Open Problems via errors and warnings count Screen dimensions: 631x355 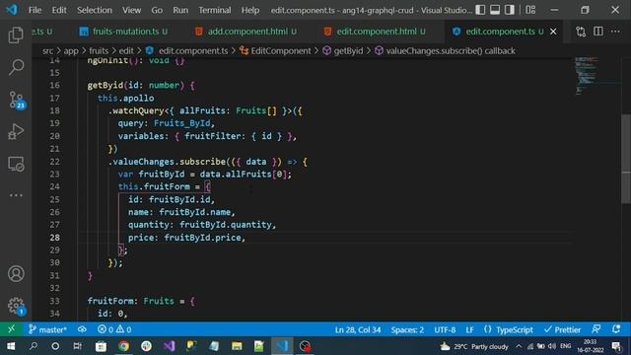pyautogui.click(x=114, y=329)
